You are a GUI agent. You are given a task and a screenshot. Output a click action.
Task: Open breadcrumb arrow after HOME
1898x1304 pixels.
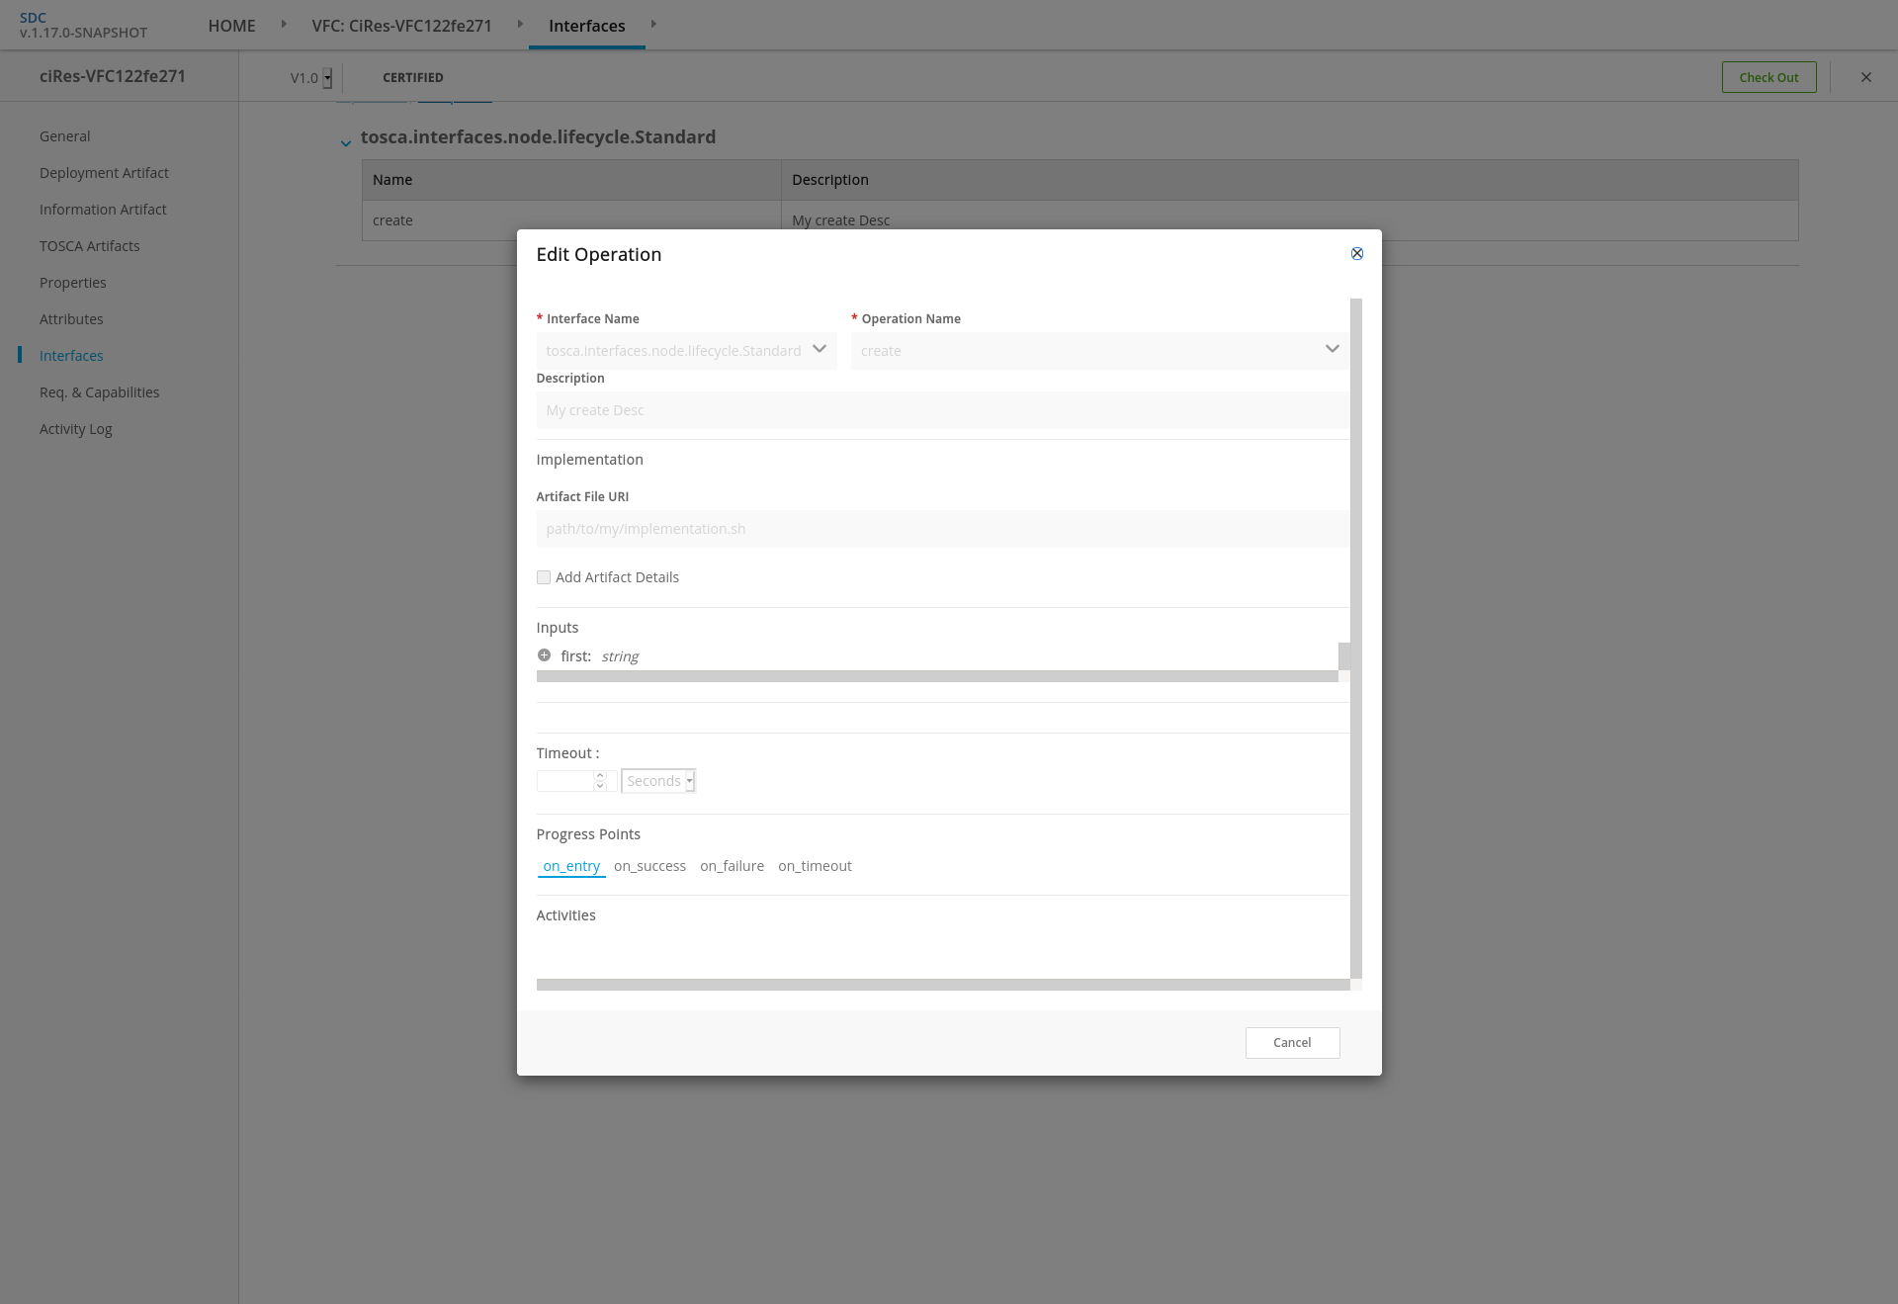point(284,24)
